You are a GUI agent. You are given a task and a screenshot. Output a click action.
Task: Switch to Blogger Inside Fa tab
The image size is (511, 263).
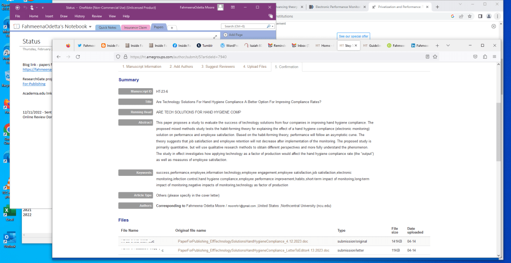[x=110, y=45]
